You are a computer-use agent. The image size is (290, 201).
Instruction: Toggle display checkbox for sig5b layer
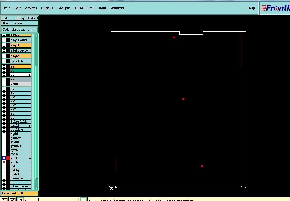tap(4, 56)
